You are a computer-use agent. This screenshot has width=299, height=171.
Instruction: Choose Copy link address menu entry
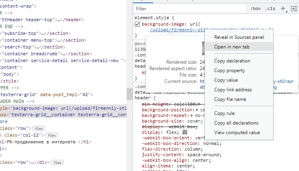pyautogui.click(x=233, y=90)
